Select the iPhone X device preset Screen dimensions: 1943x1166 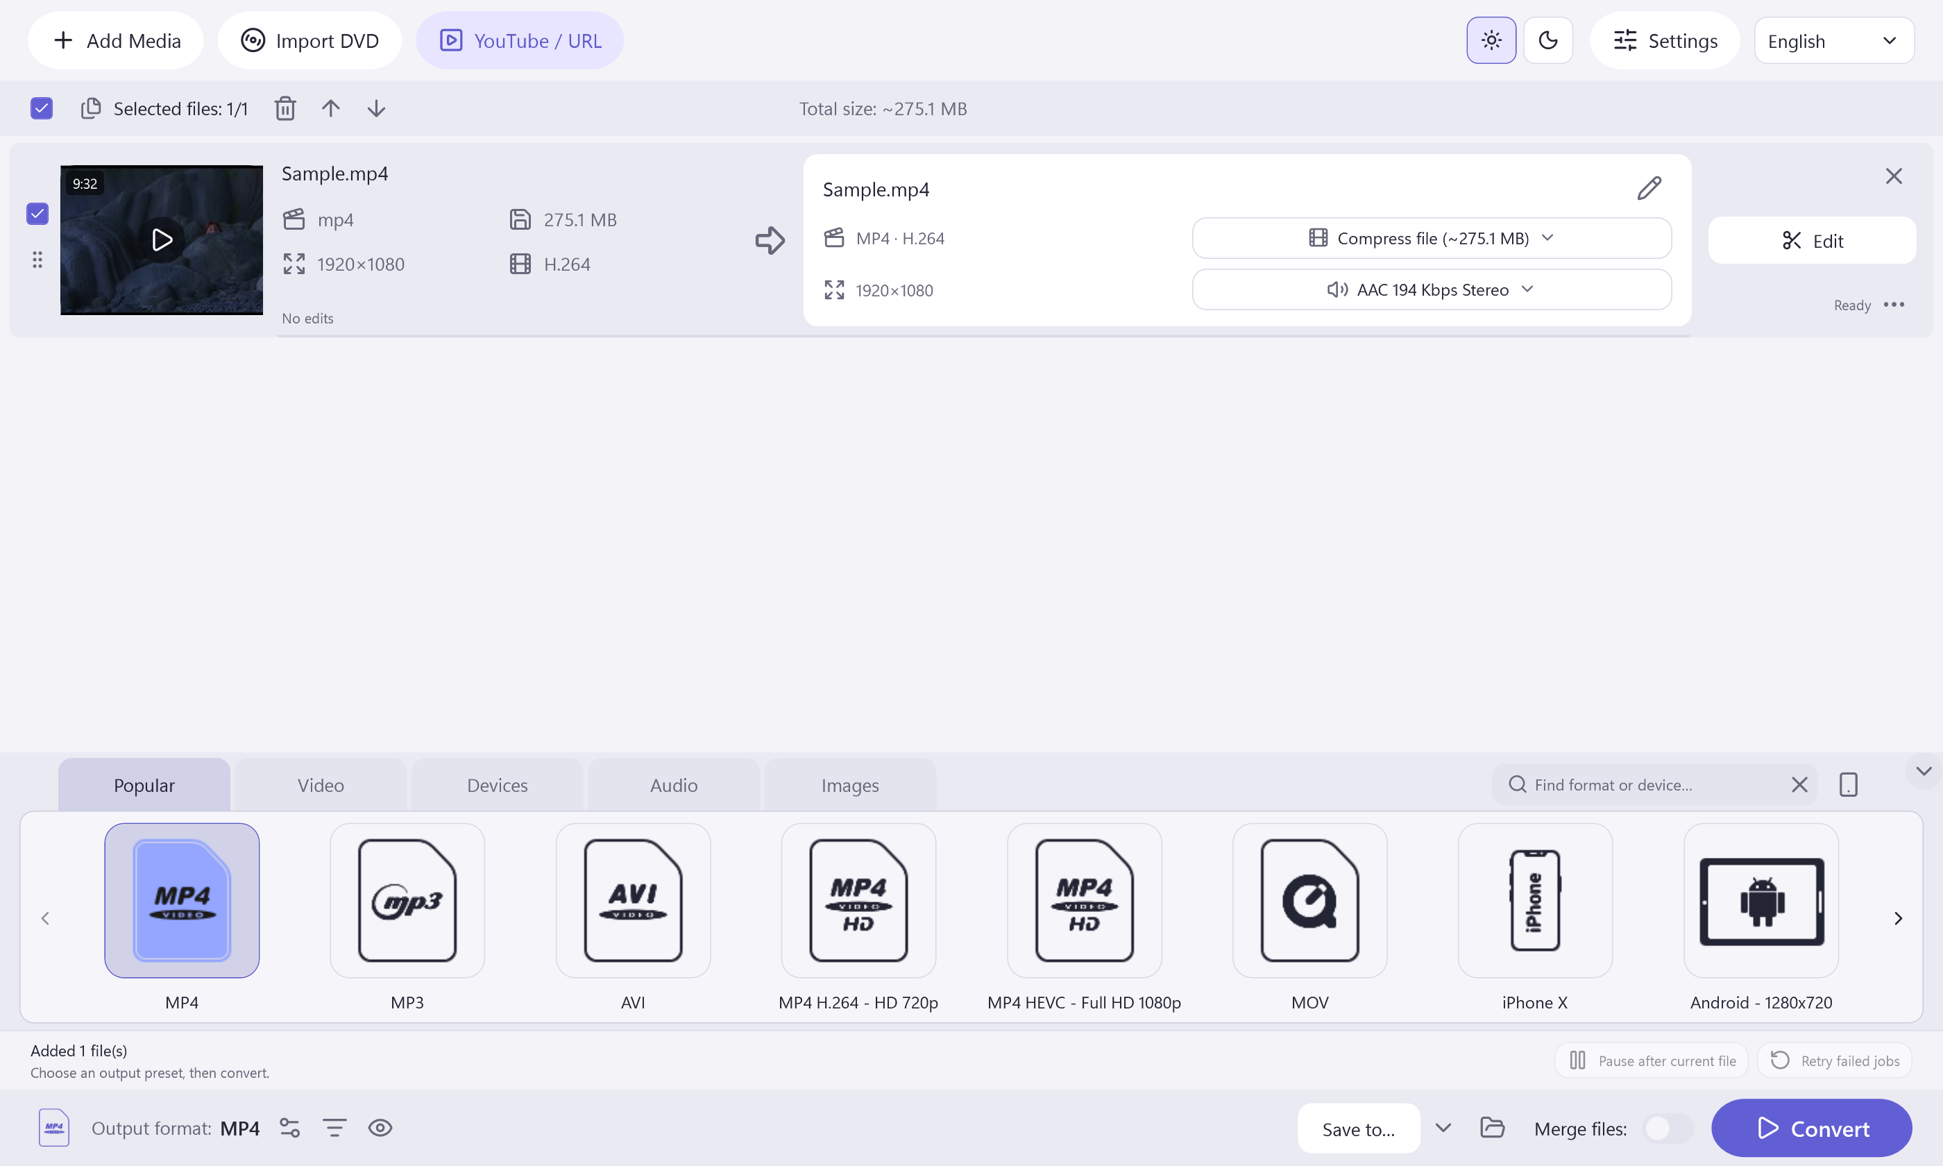point(1536,900)
